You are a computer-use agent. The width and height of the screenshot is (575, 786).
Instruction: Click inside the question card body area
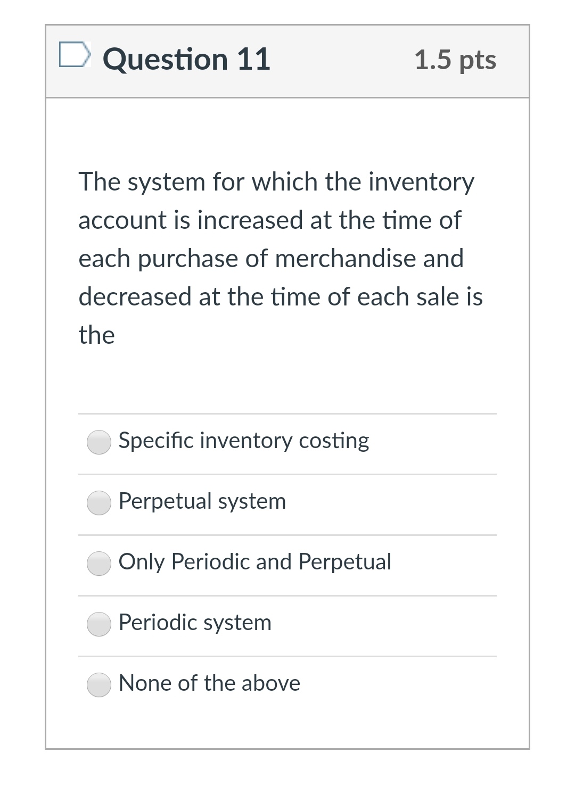[287, 373]
